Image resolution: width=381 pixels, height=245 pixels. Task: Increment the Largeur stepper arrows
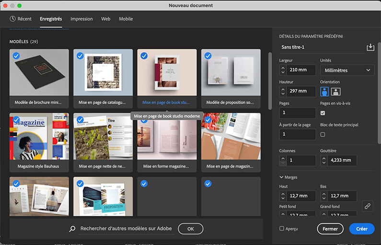click(x=283, y=68)
